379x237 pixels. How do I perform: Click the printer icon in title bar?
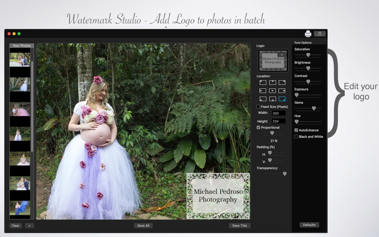tap(307, 34)
